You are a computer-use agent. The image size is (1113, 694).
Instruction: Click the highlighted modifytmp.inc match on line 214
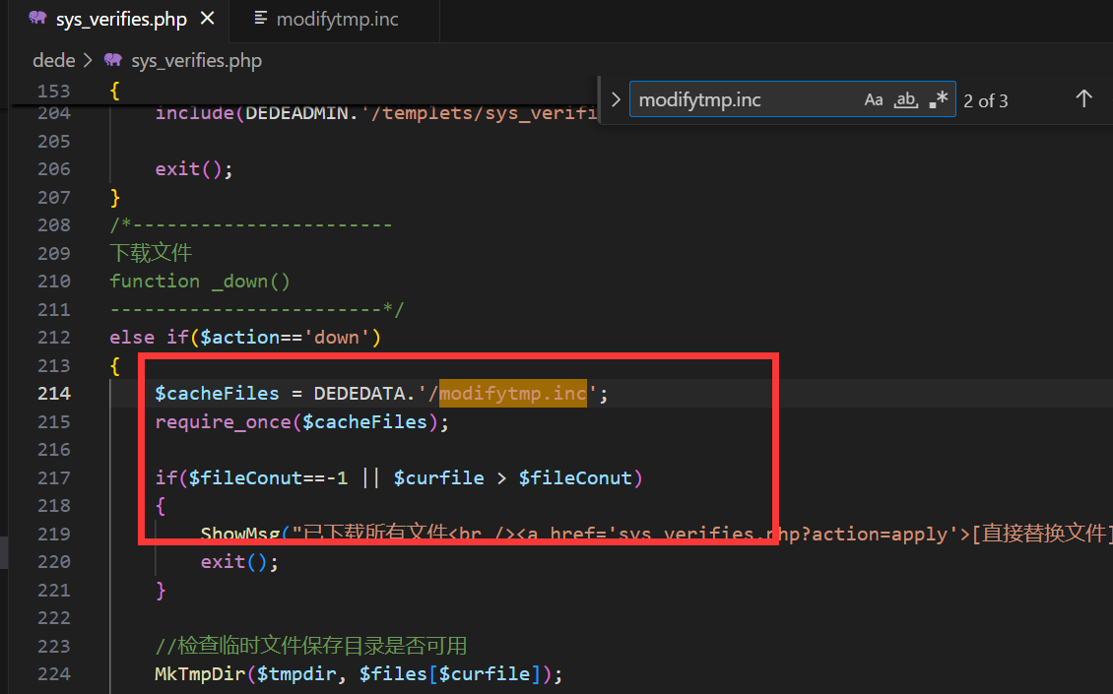coord(512,393)
